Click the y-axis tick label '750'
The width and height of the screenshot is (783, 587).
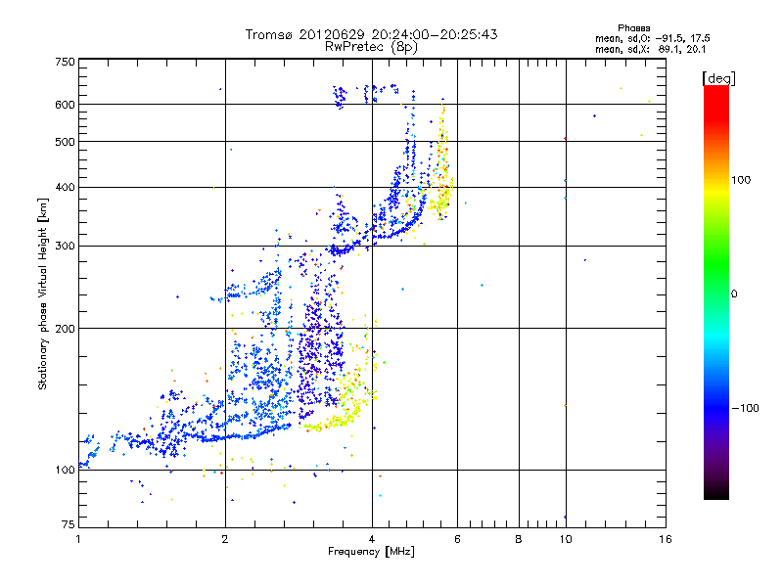click(x=65, y=62)
